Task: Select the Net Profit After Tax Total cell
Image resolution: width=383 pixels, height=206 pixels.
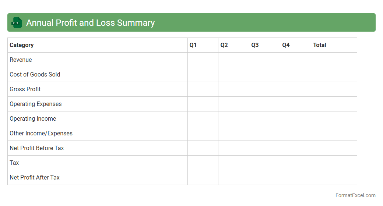Action: [x=334, y=178]
